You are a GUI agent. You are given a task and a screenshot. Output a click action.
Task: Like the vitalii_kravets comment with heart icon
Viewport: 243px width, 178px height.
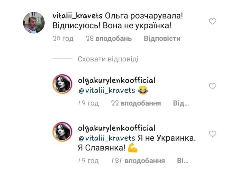[212, 21]
